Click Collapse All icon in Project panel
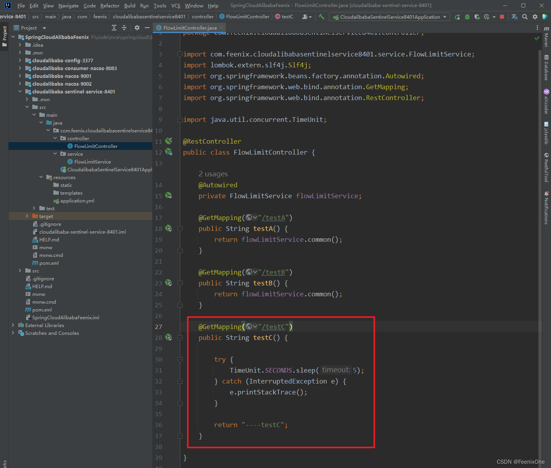 point(124,28)
